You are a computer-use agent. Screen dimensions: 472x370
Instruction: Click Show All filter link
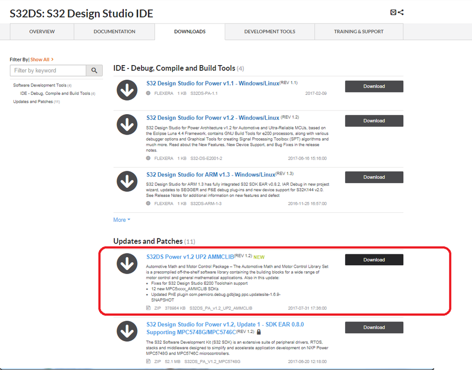(x=42, y=59)
